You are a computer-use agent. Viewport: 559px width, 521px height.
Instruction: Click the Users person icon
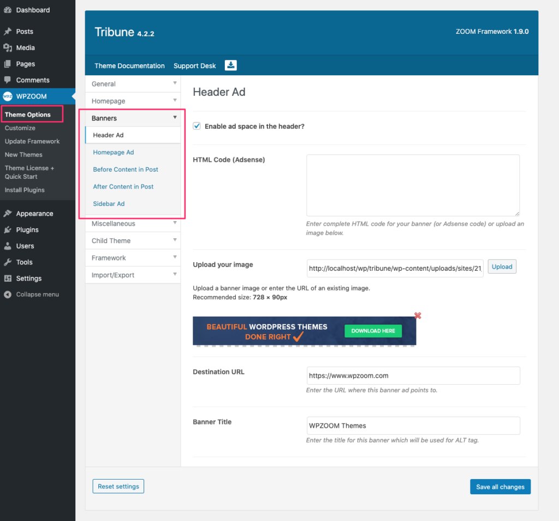(8, 246)
